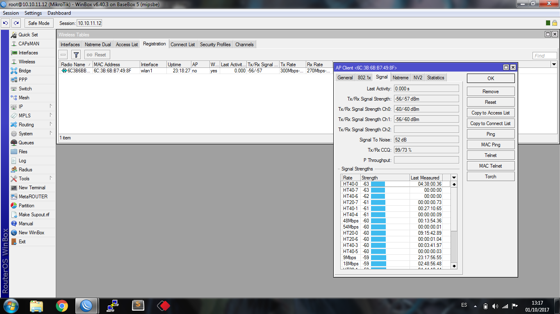This screenshot has width=560, height=314.
Task: Switch to the Statistics tab in AP Client
Action: [435, 78]
